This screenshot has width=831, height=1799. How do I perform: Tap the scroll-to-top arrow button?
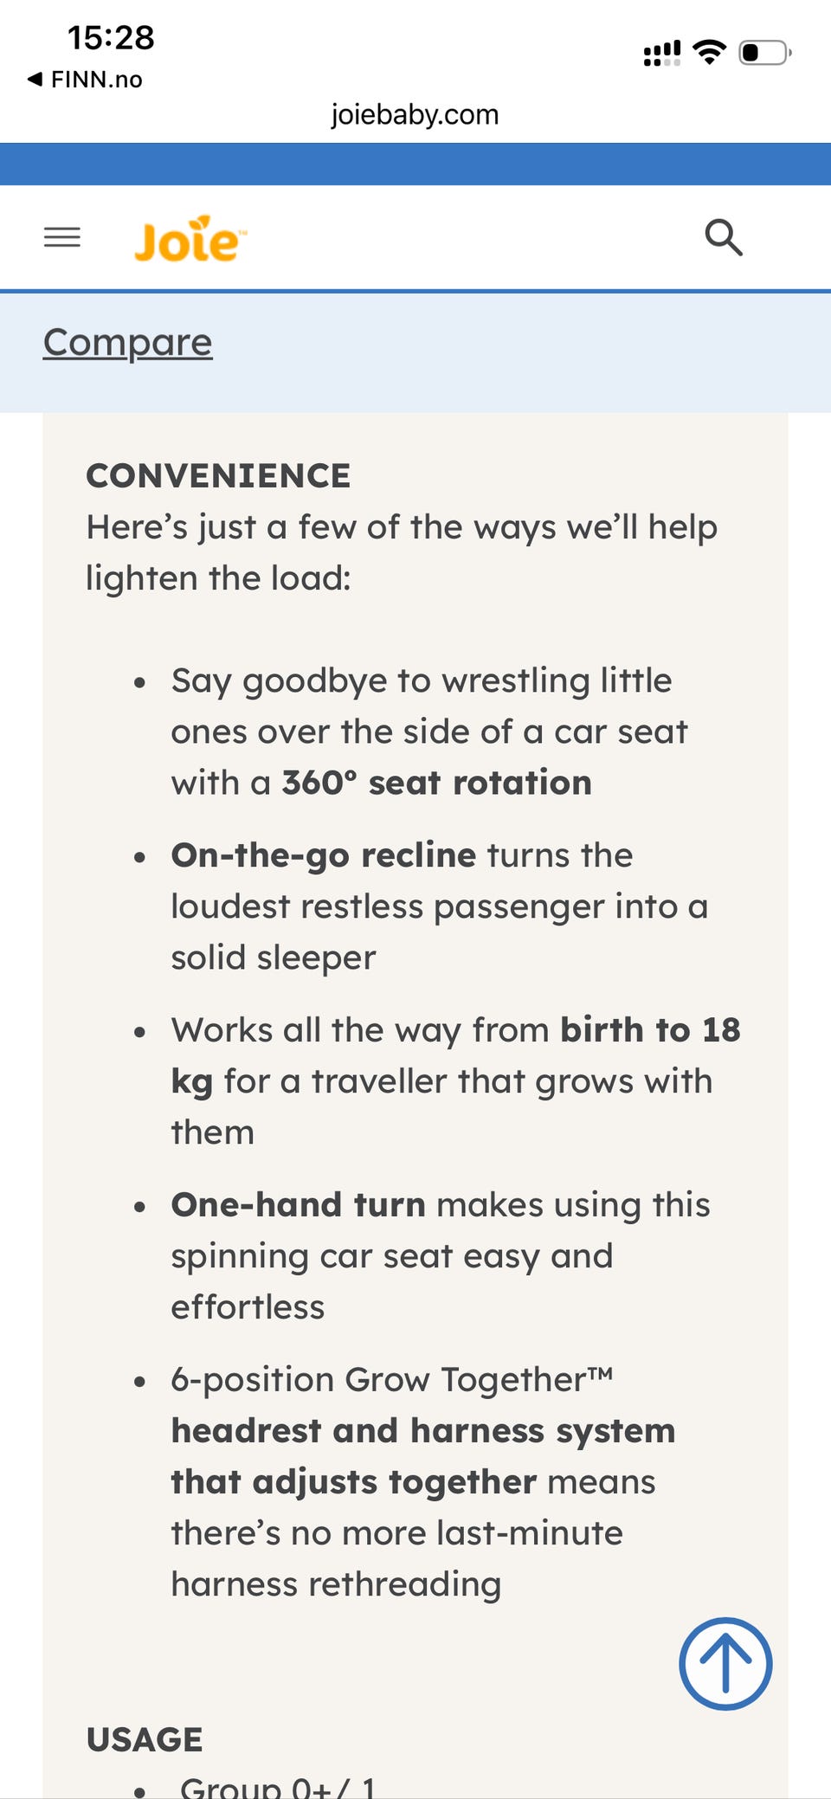(x=725, y=1663)
